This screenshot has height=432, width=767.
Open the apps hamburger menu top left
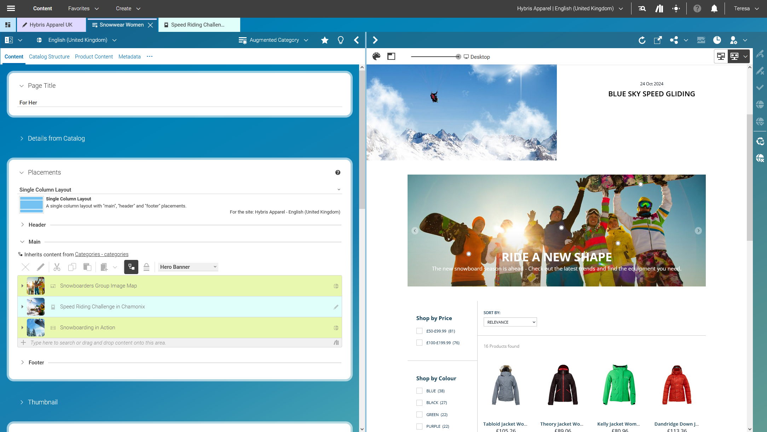click(x=11, y=8)
